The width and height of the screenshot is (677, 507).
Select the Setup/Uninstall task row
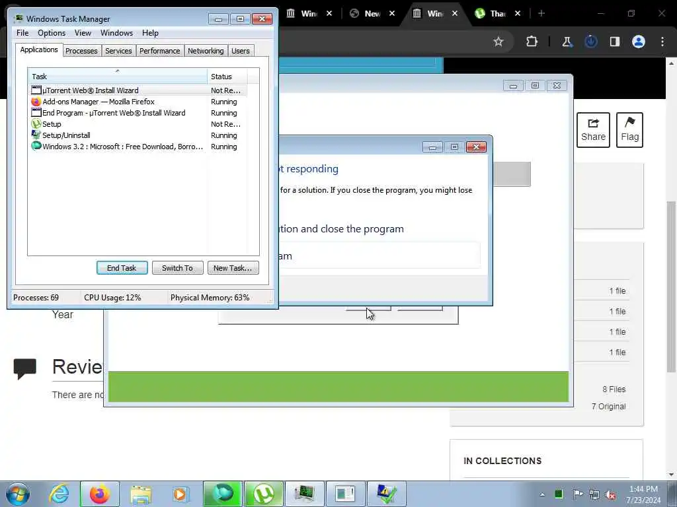[x=138, y=135]
